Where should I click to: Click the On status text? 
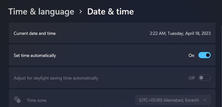191,55
